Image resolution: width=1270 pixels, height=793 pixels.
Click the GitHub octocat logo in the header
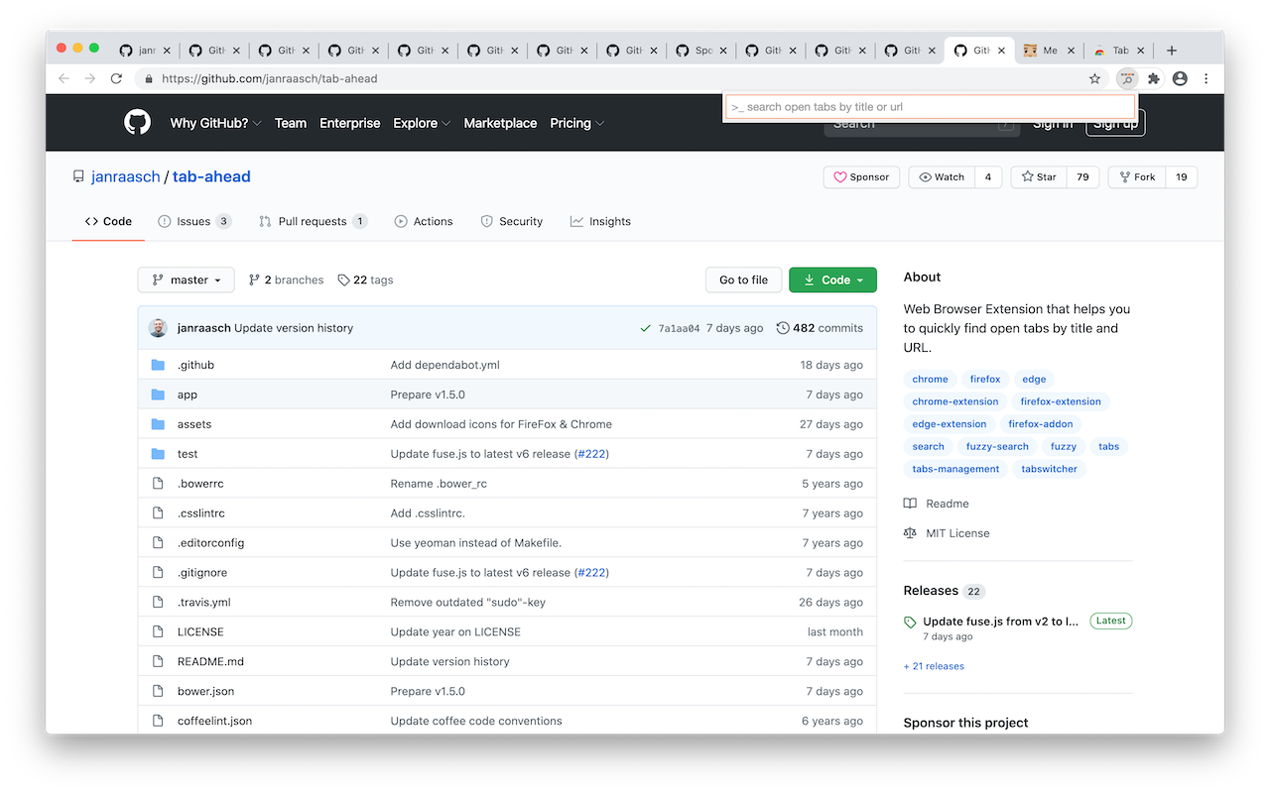pos(138,123)
